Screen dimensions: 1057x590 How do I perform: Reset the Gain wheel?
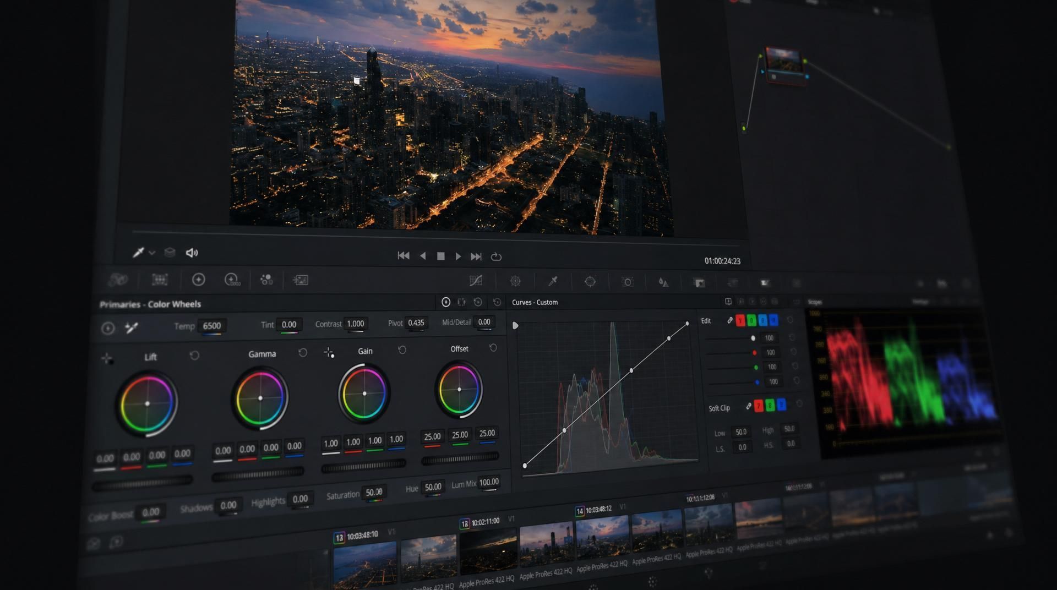[402, 349]
